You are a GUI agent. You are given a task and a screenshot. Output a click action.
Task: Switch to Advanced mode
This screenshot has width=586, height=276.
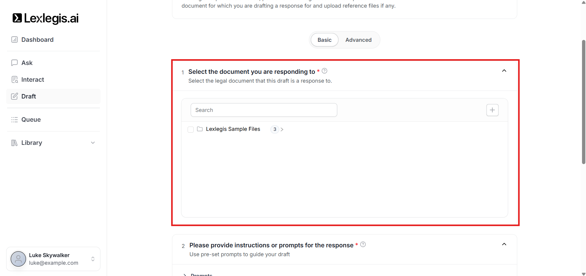coord(358,40)
